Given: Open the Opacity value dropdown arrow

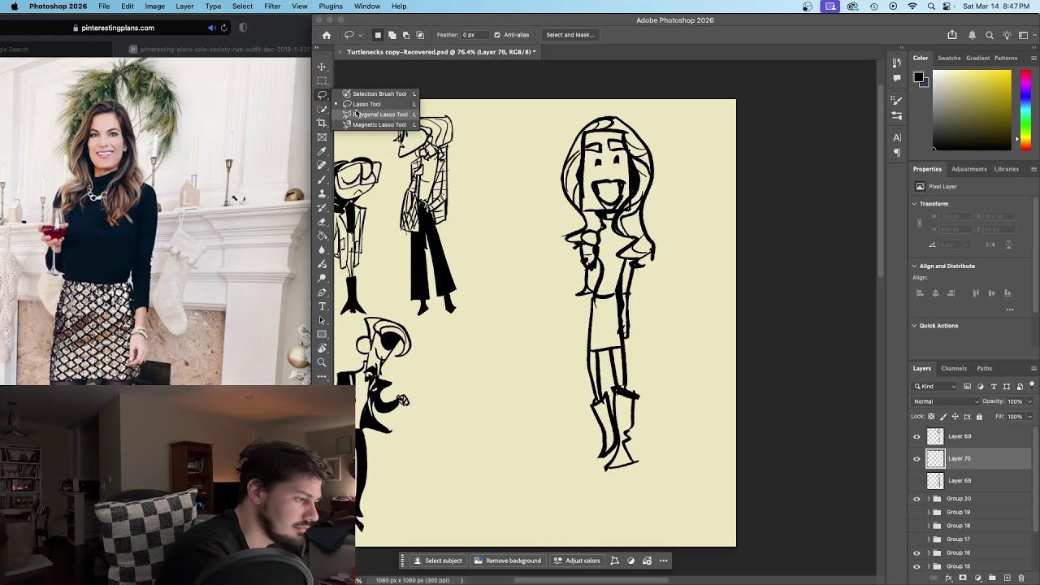Looking at the screenshot, I should [1030, 401].
